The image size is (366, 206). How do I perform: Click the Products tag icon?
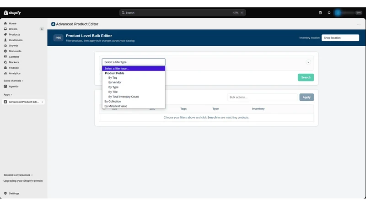pyautogui.click(x=5, y=34)
